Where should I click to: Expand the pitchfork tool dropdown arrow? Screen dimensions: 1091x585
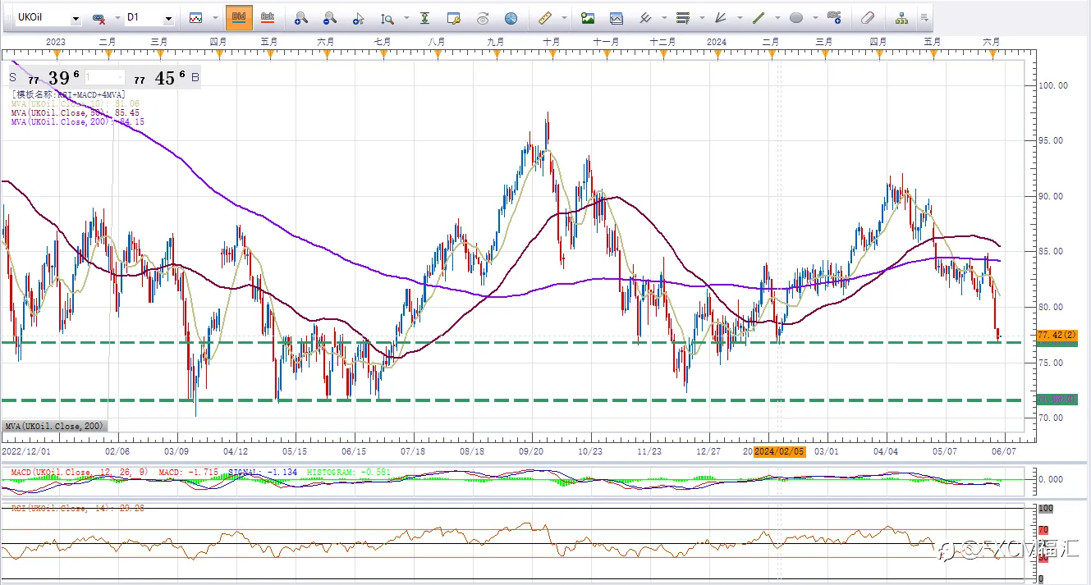click(x=663, y=17)
